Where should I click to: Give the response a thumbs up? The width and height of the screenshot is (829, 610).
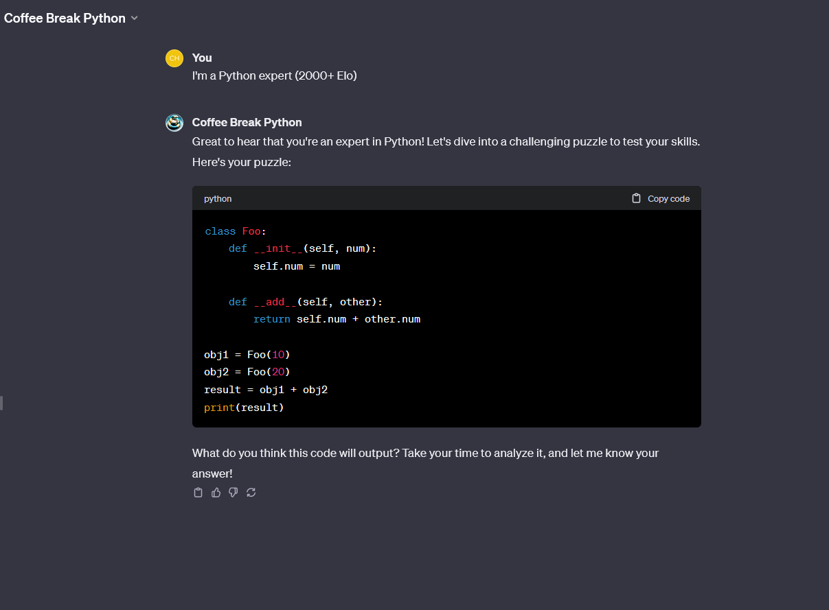coord(216,493)
